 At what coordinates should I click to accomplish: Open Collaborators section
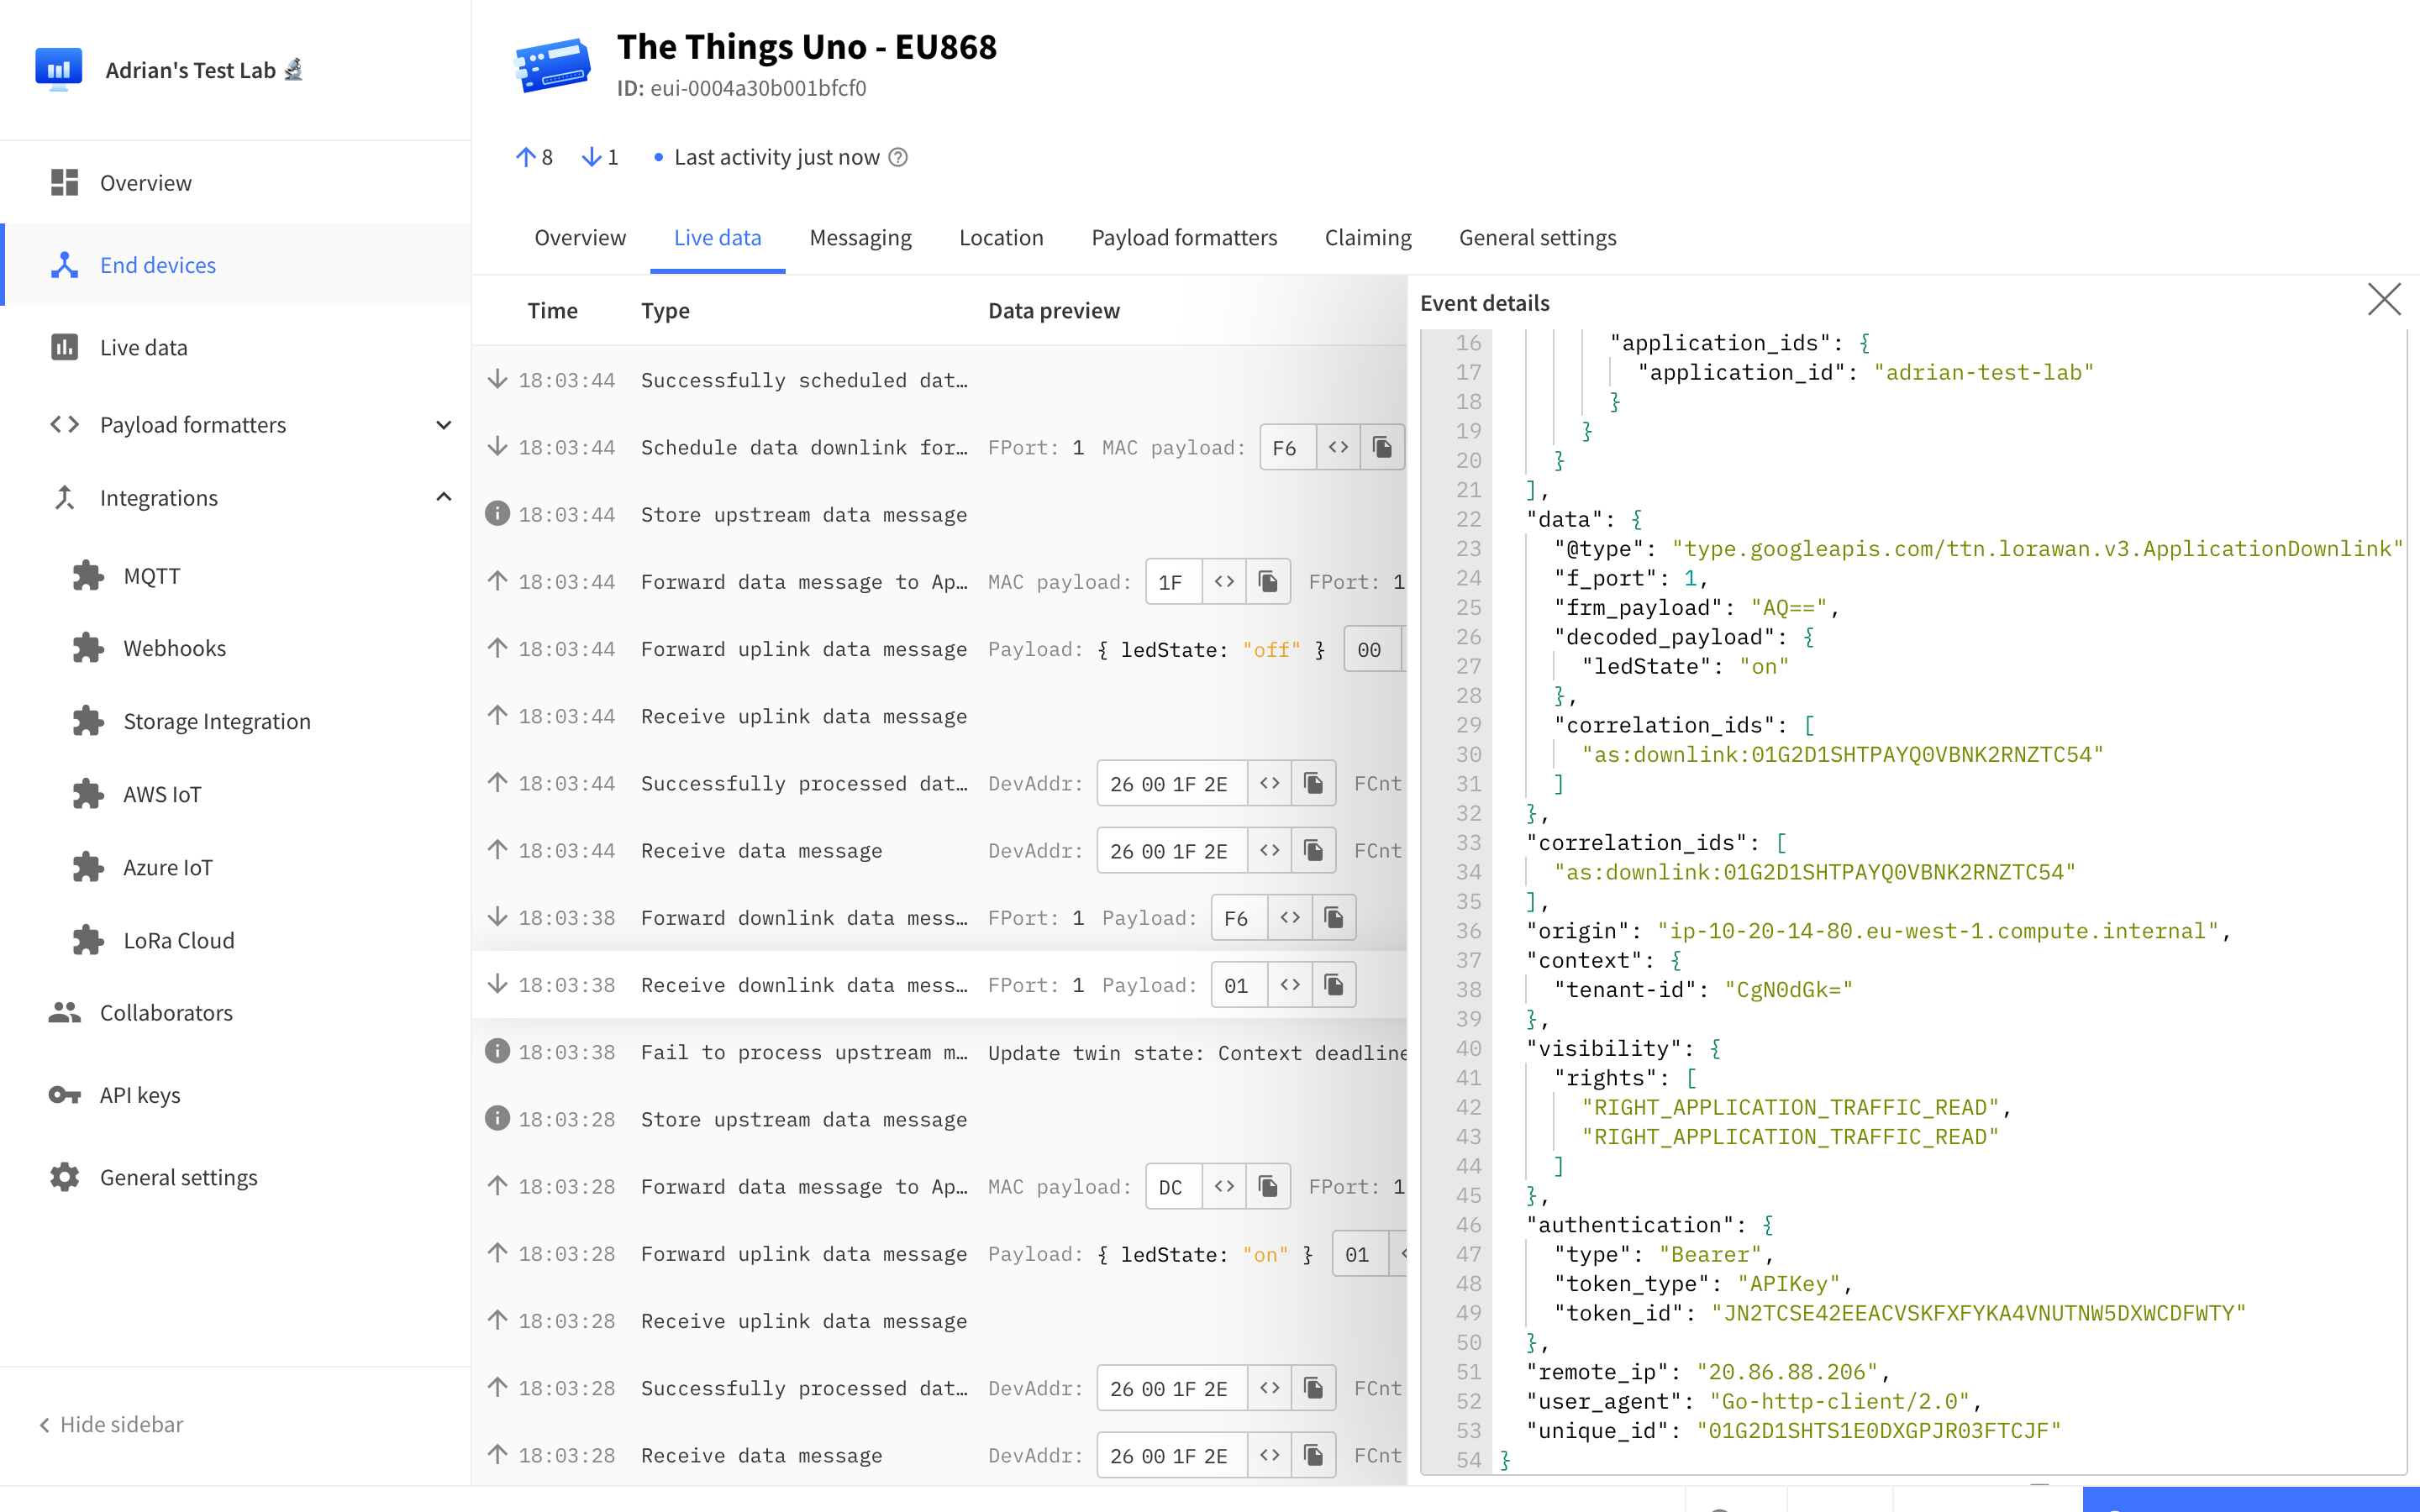pyautogui.click(x=166, y=1012)
